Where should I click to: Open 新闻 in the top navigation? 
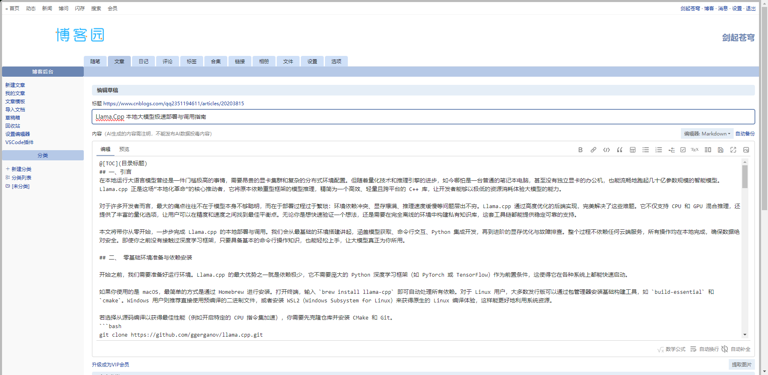pos(47,8)
